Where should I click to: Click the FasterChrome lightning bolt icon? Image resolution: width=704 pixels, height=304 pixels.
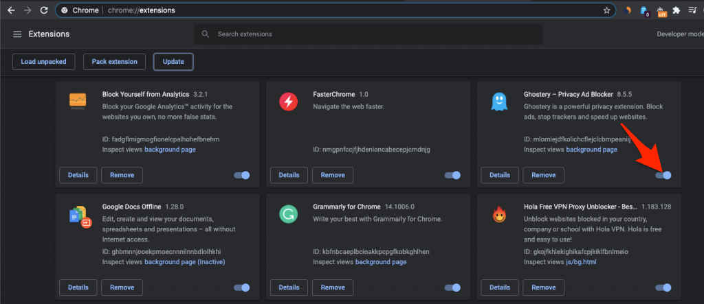(x=289, y=102)
